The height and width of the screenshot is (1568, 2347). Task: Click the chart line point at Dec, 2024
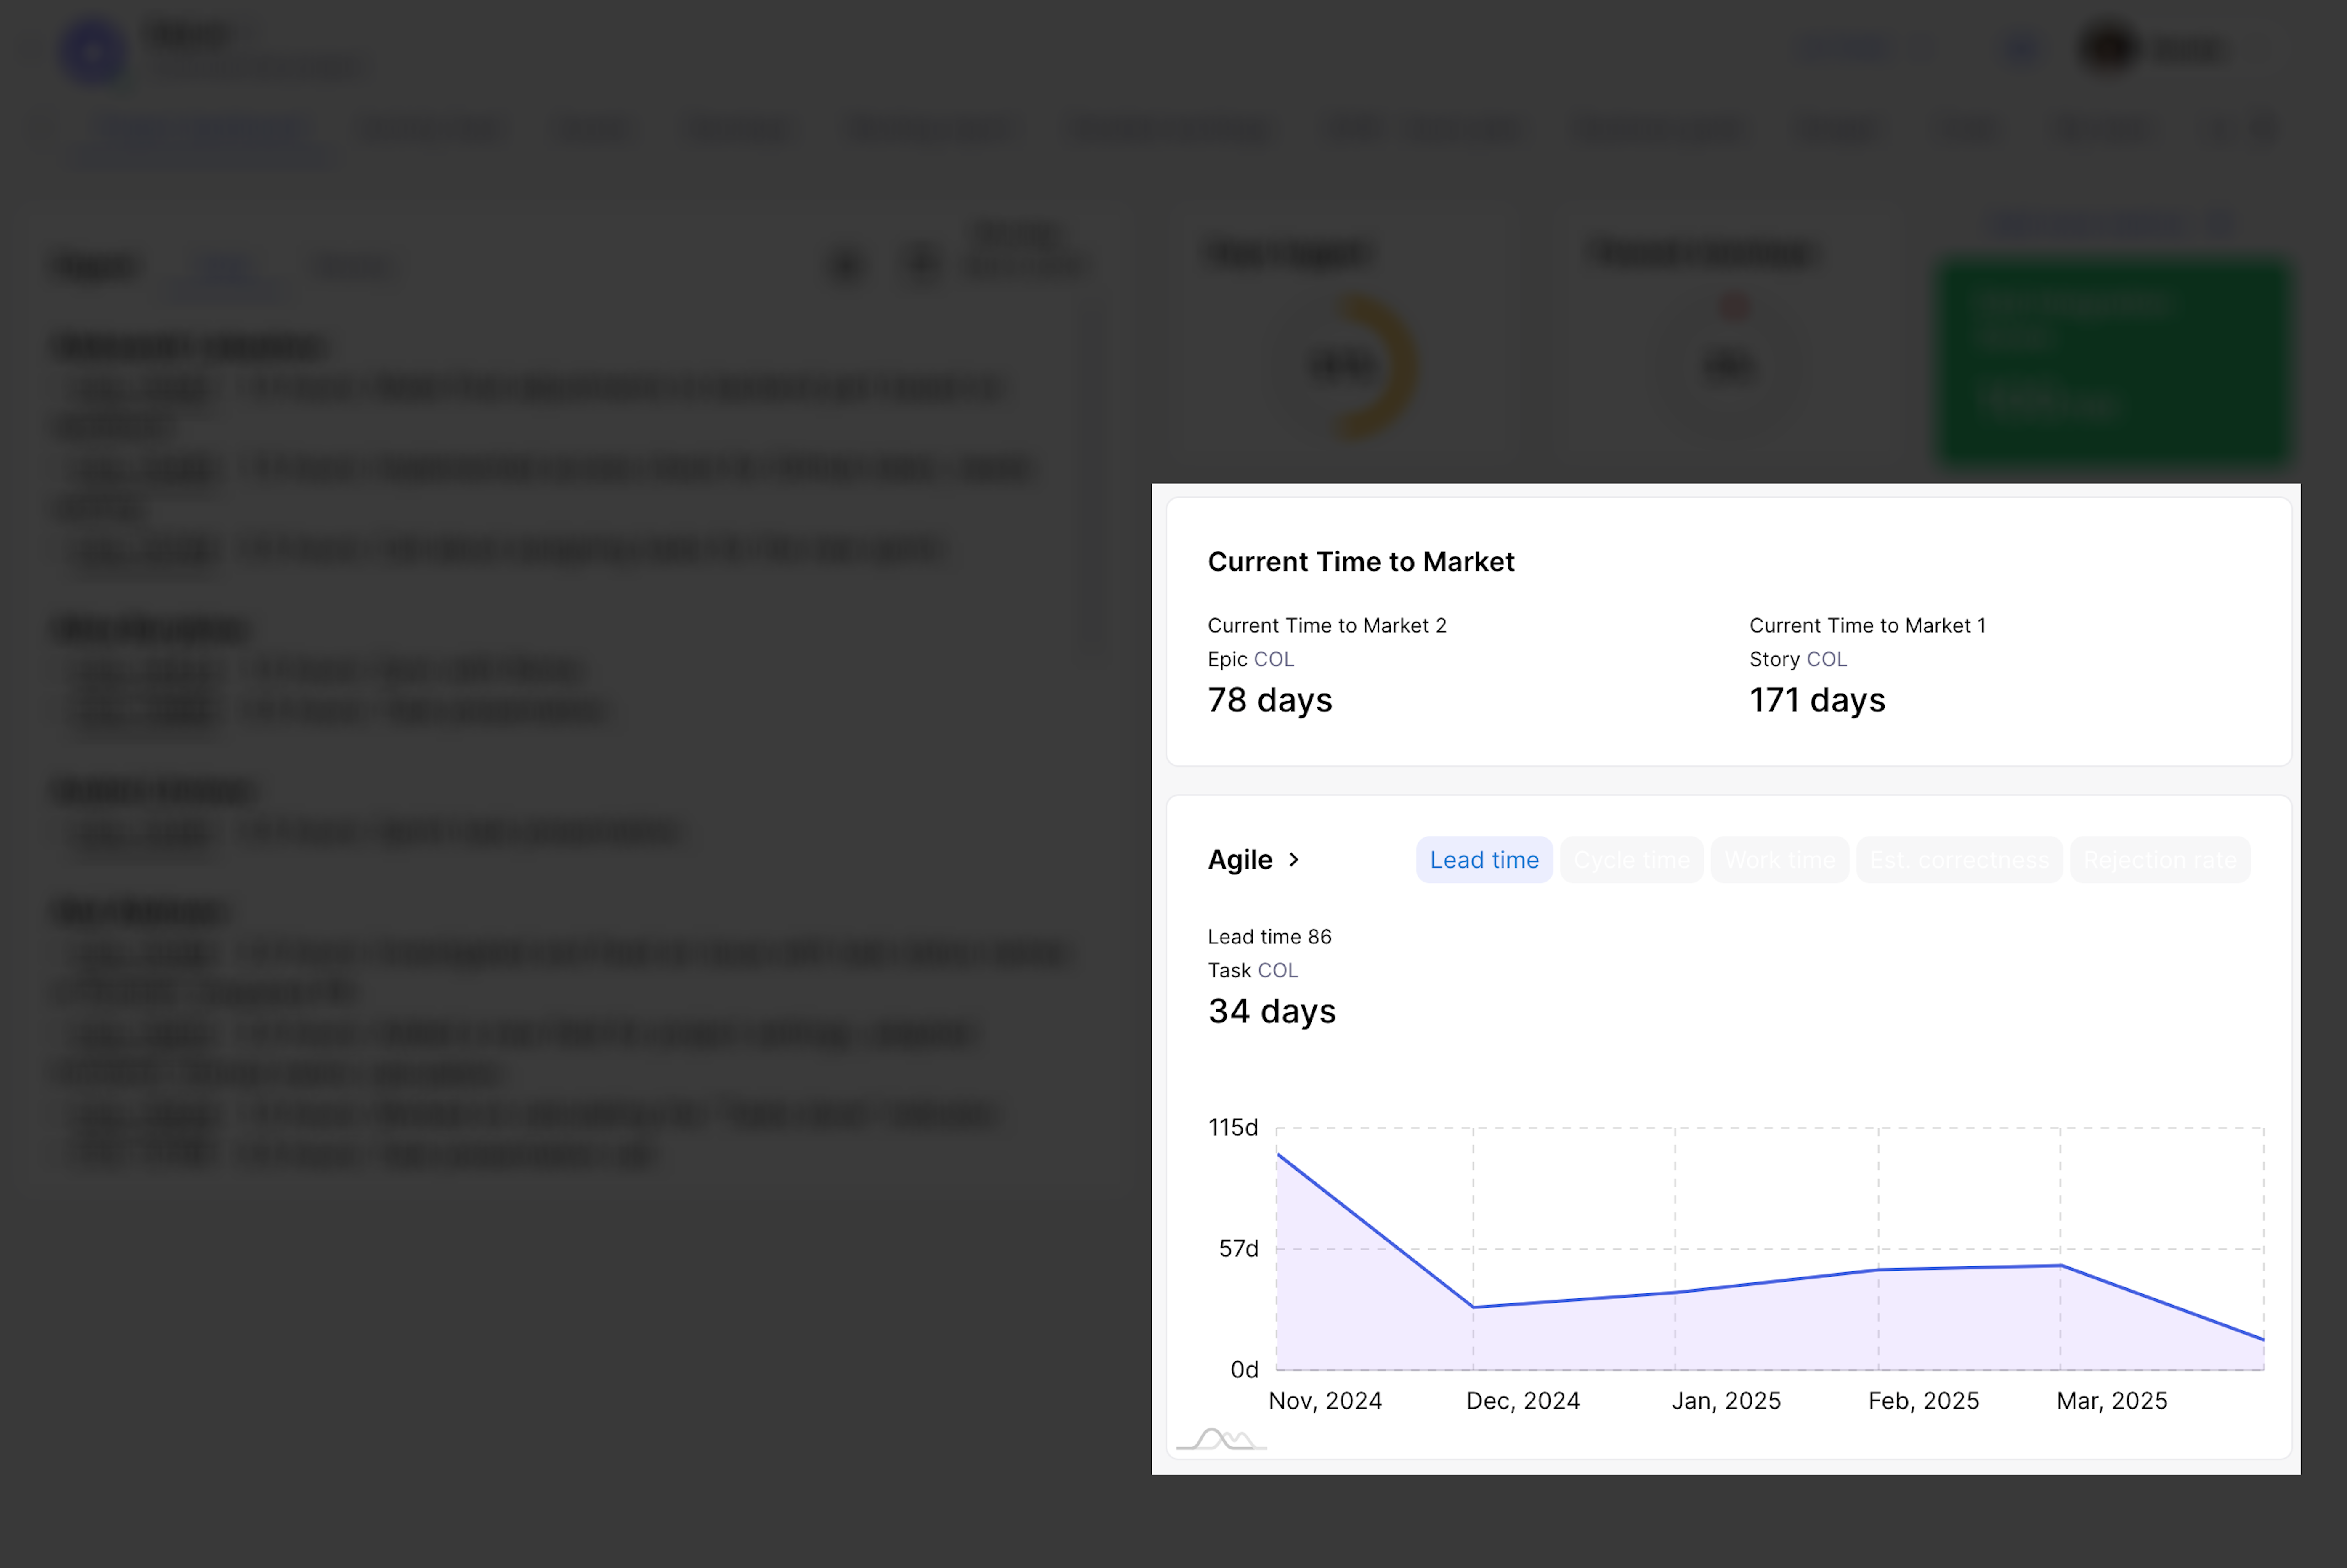click(1473, 1307)
